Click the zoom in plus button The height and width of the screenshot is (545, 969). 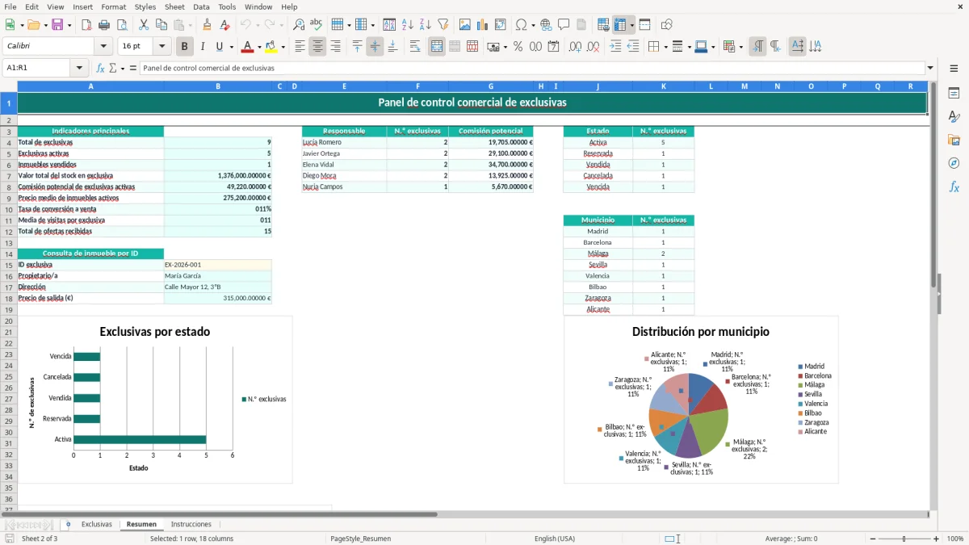pos(936,539)
